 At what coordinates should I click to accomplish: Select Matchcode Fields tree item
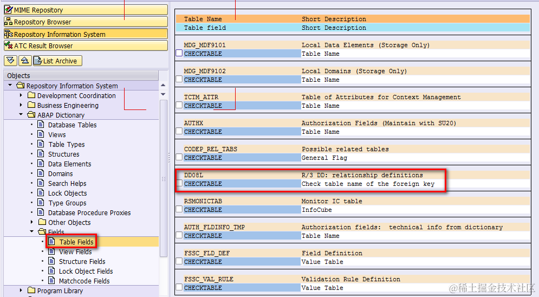click(x=84, y=281)
